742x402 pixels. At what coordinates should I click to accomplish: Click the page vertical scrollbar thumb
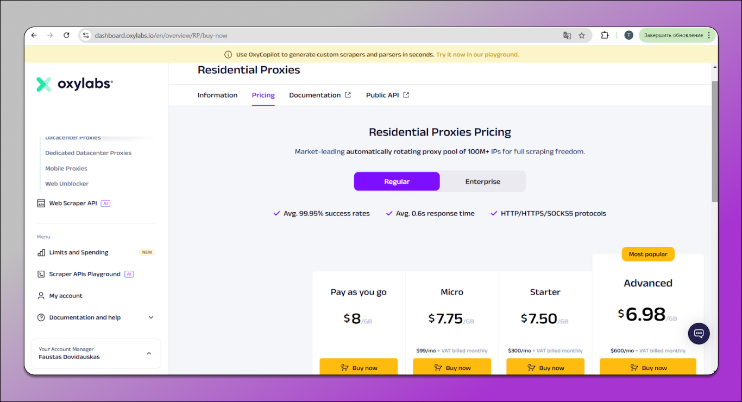(x=715, y=141)
